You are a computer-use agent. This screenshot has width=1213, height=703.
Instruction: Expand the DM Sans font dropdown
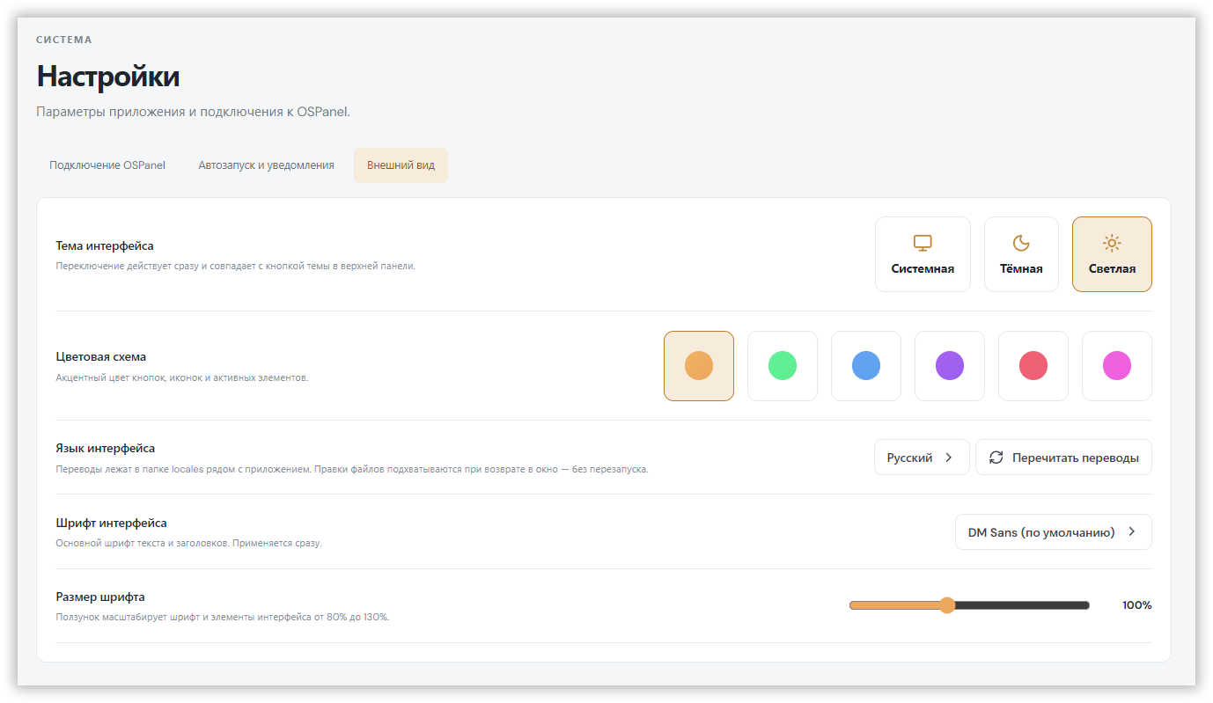[1054, 532]
